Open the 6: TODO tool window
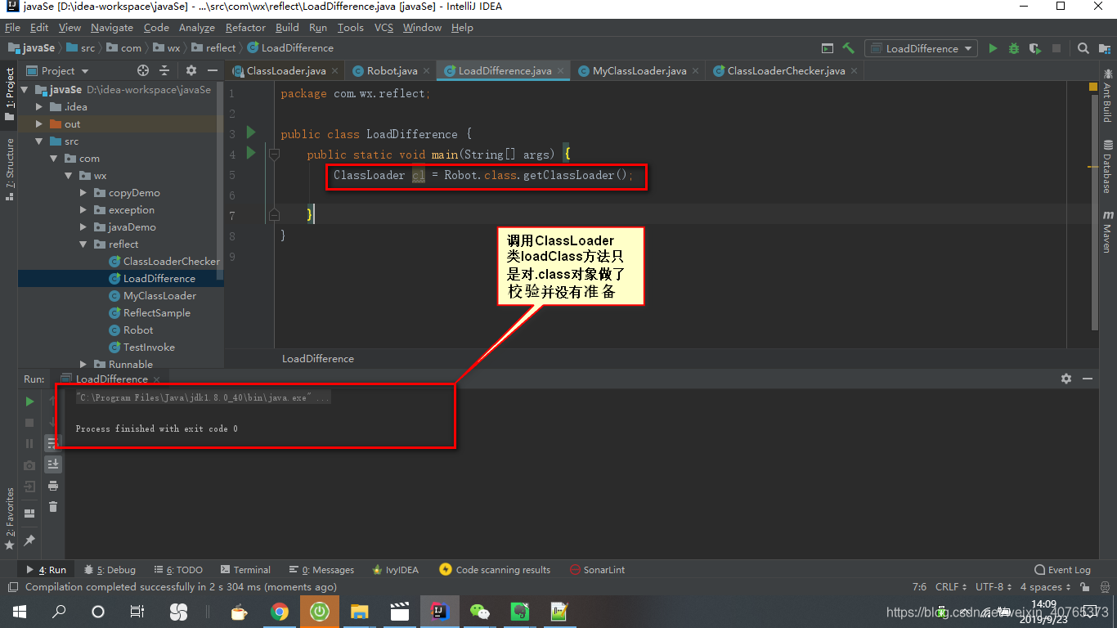 tap(177, 570)
